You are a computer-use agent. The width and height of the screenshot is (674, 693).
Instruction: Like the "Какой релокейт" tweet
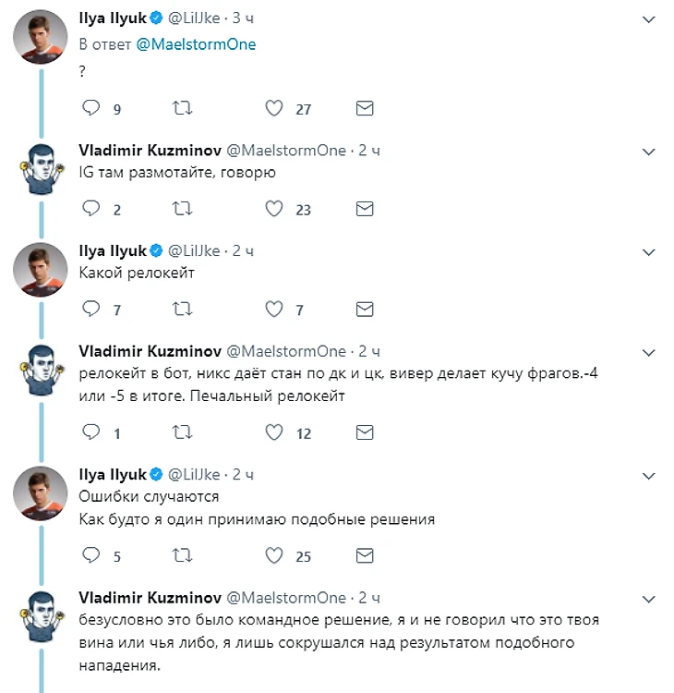point(274,310)
